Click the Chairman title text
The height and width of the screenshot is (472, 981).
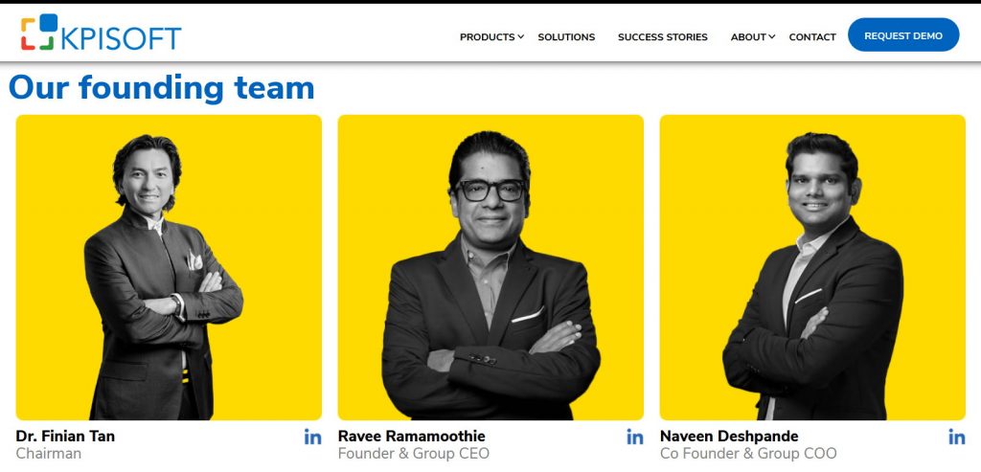click(48, 454)
